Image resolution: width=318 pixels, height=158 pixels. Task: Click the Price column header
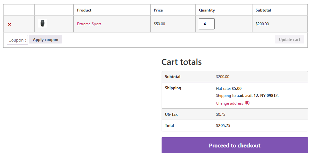point(158,10)
